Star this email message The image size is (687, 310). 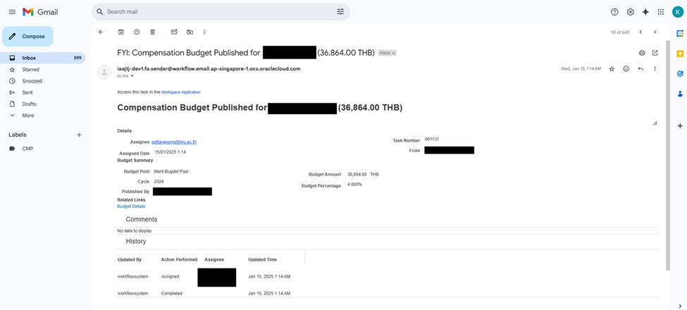pos(612,69)
